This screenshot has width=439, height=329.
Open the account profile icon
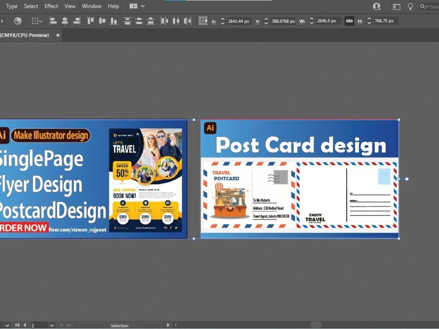click(377, 6)
